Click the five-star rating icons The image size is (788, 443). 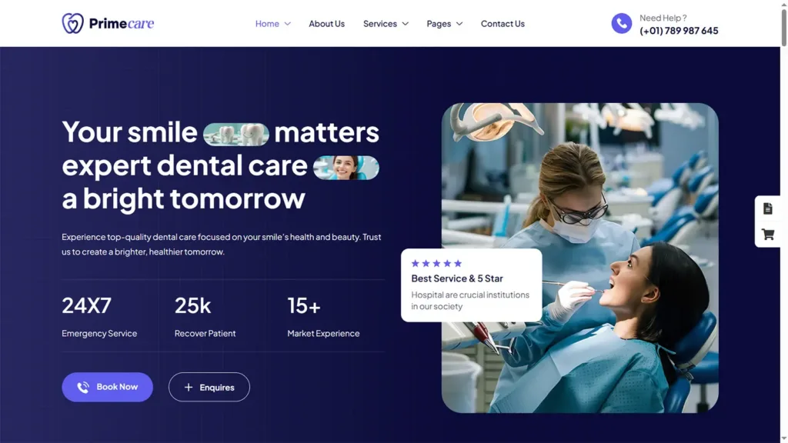436,263
